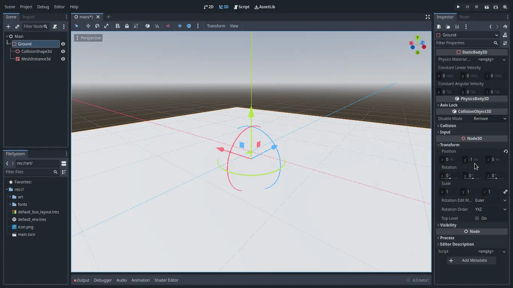Click the Add Metadata button

pos(471,260)
